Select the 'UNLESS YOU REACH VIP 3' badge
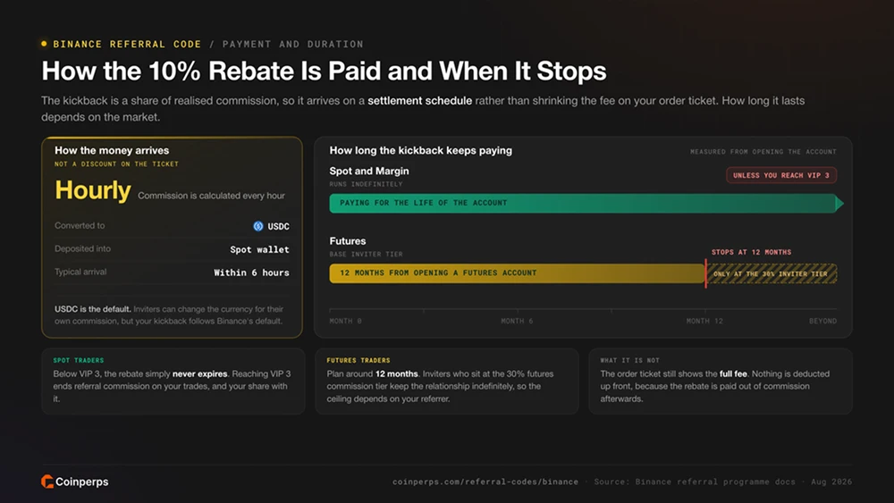 pyautogui.click(x=781, y=175)
